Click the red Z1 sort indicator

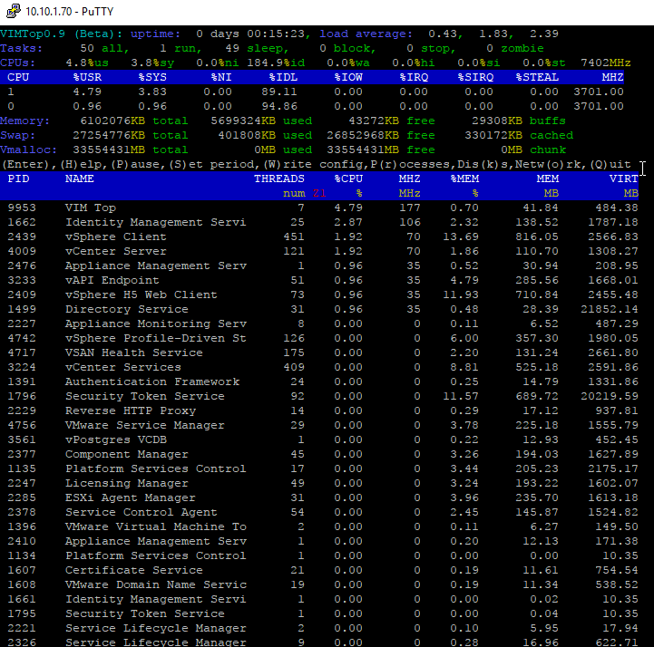pyautogui.click(x=319, y=193)
